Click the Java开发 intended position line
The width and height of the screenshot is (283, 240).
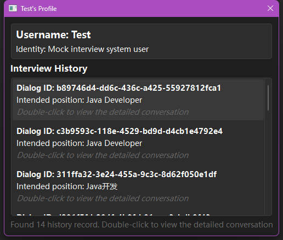(x=67, y=186)
